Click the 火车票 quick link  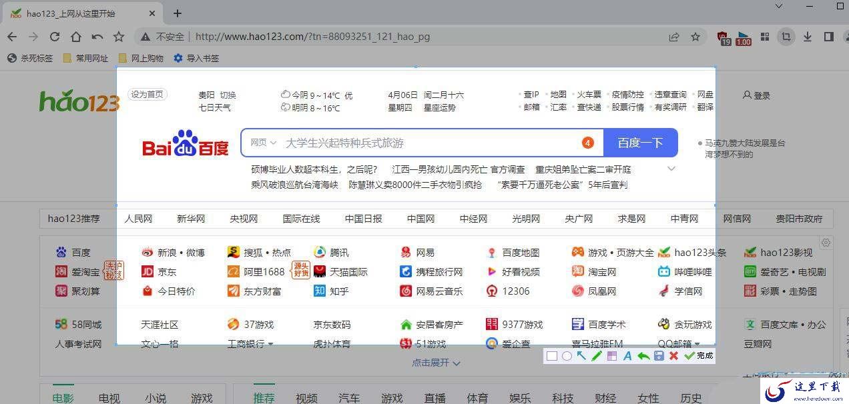[589, 95]
